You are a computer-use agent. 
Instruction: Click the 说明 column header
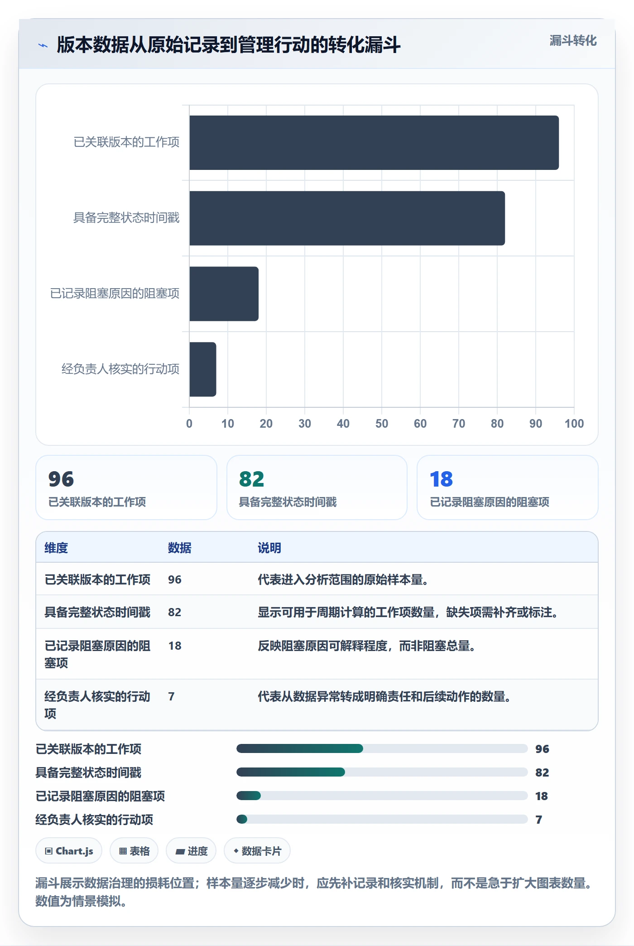(269, 548)
